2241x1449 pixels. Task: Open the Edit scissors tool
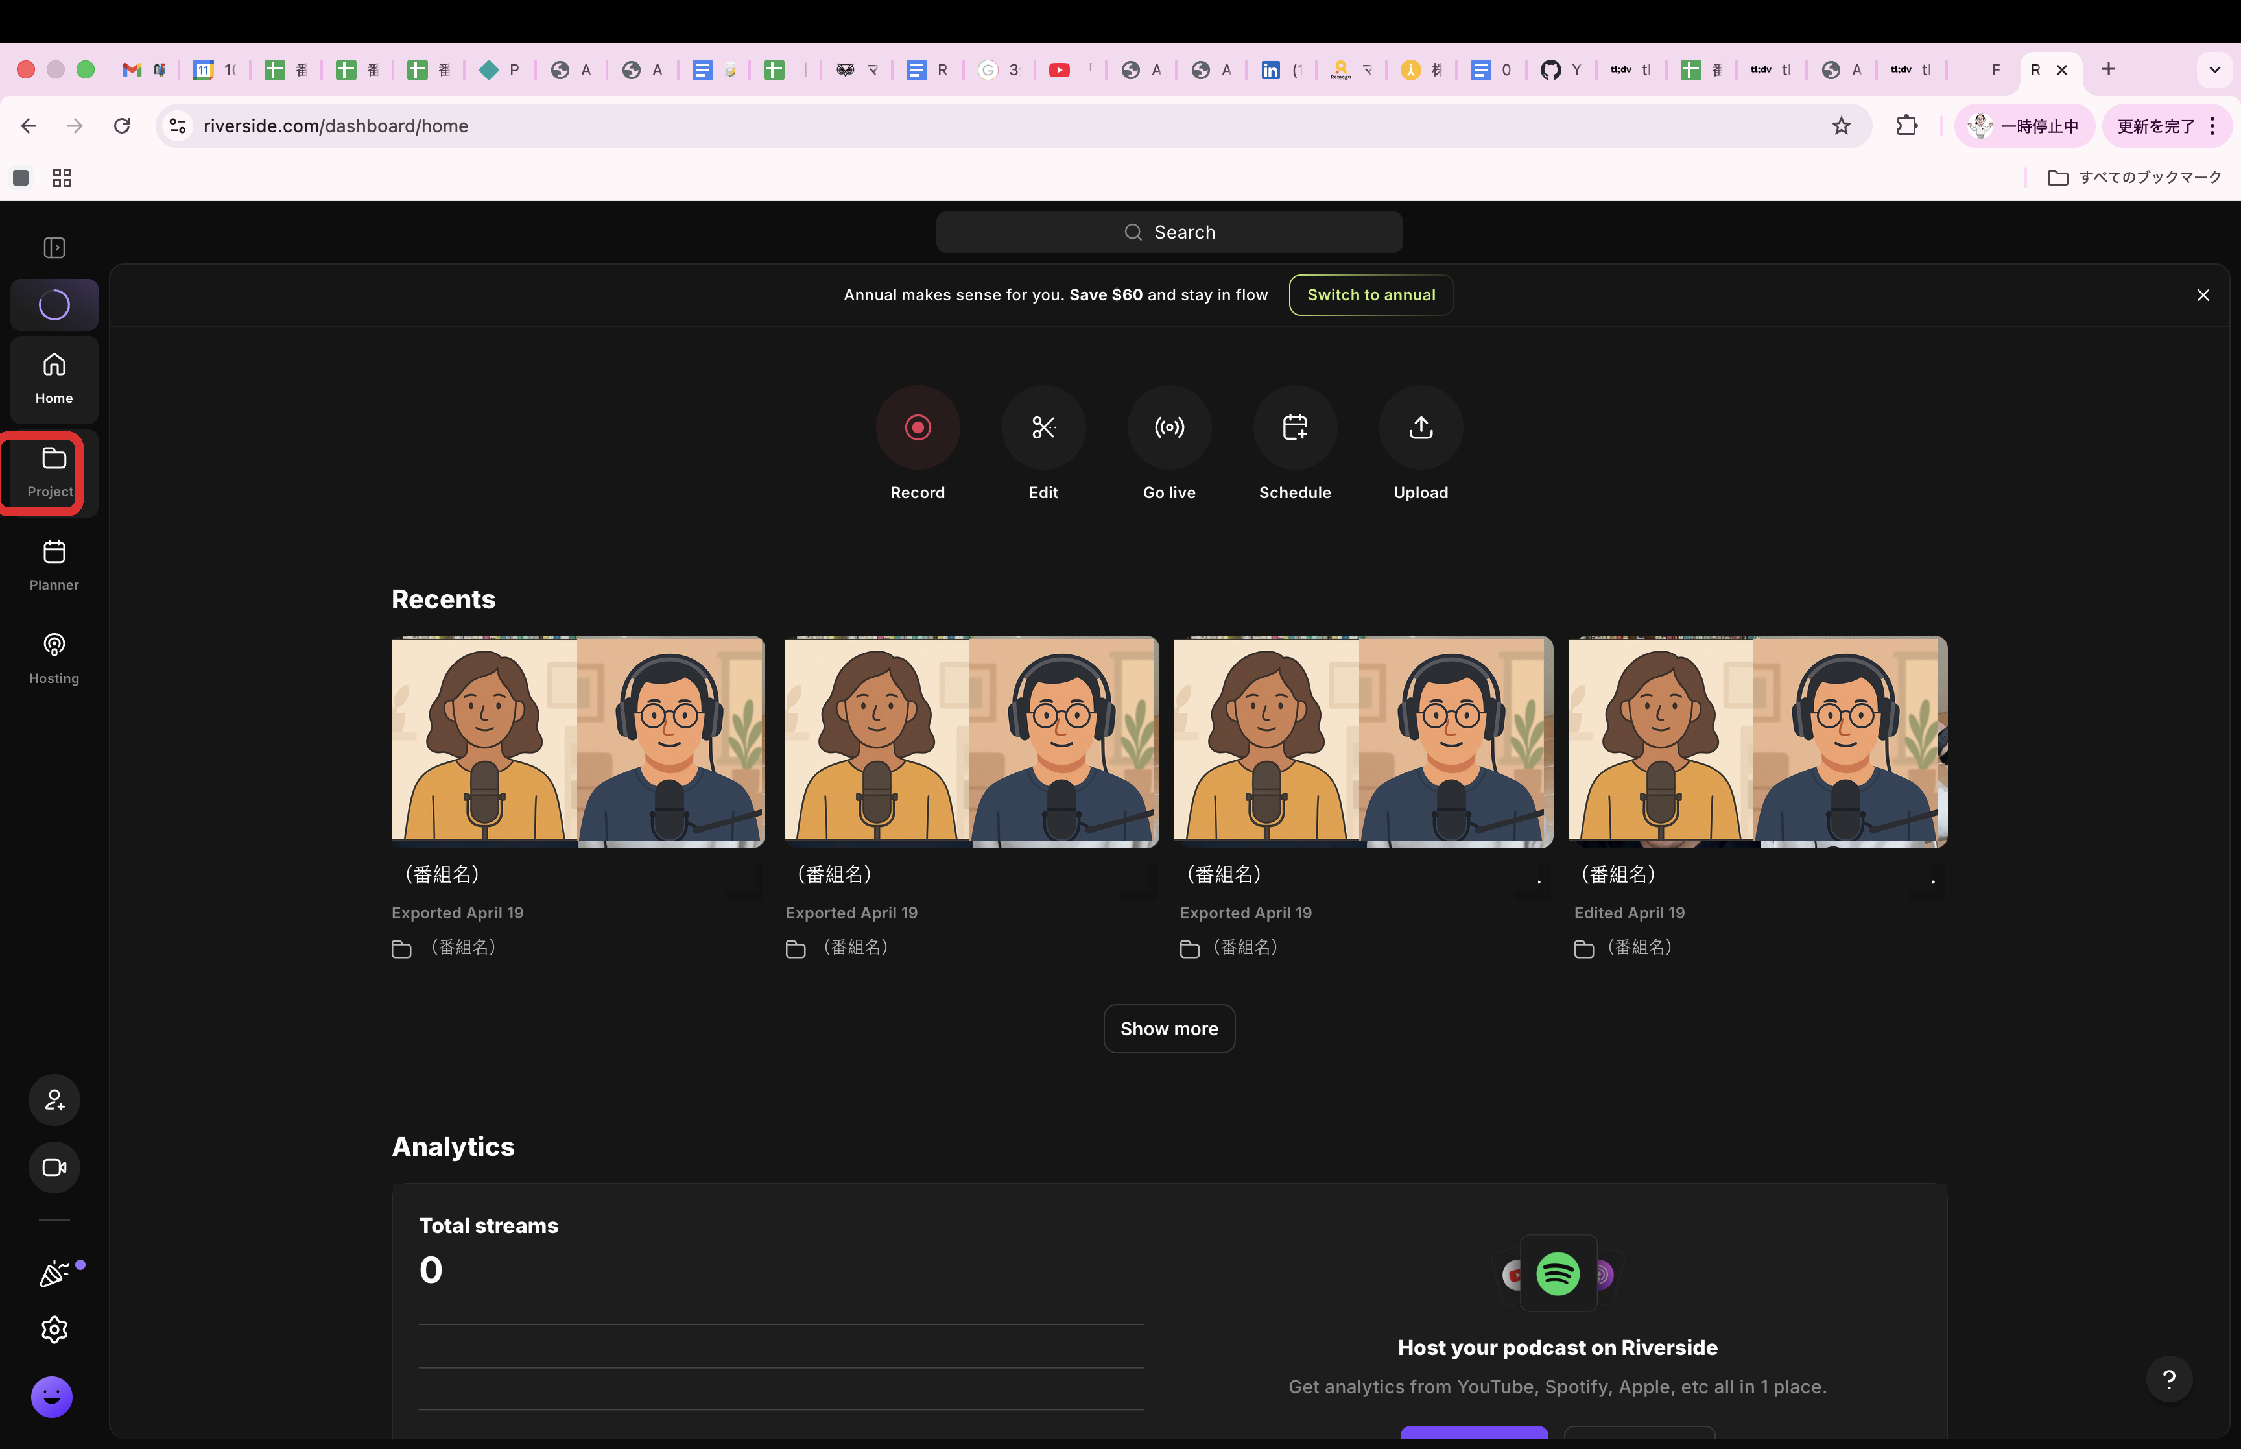point(1043,427)
